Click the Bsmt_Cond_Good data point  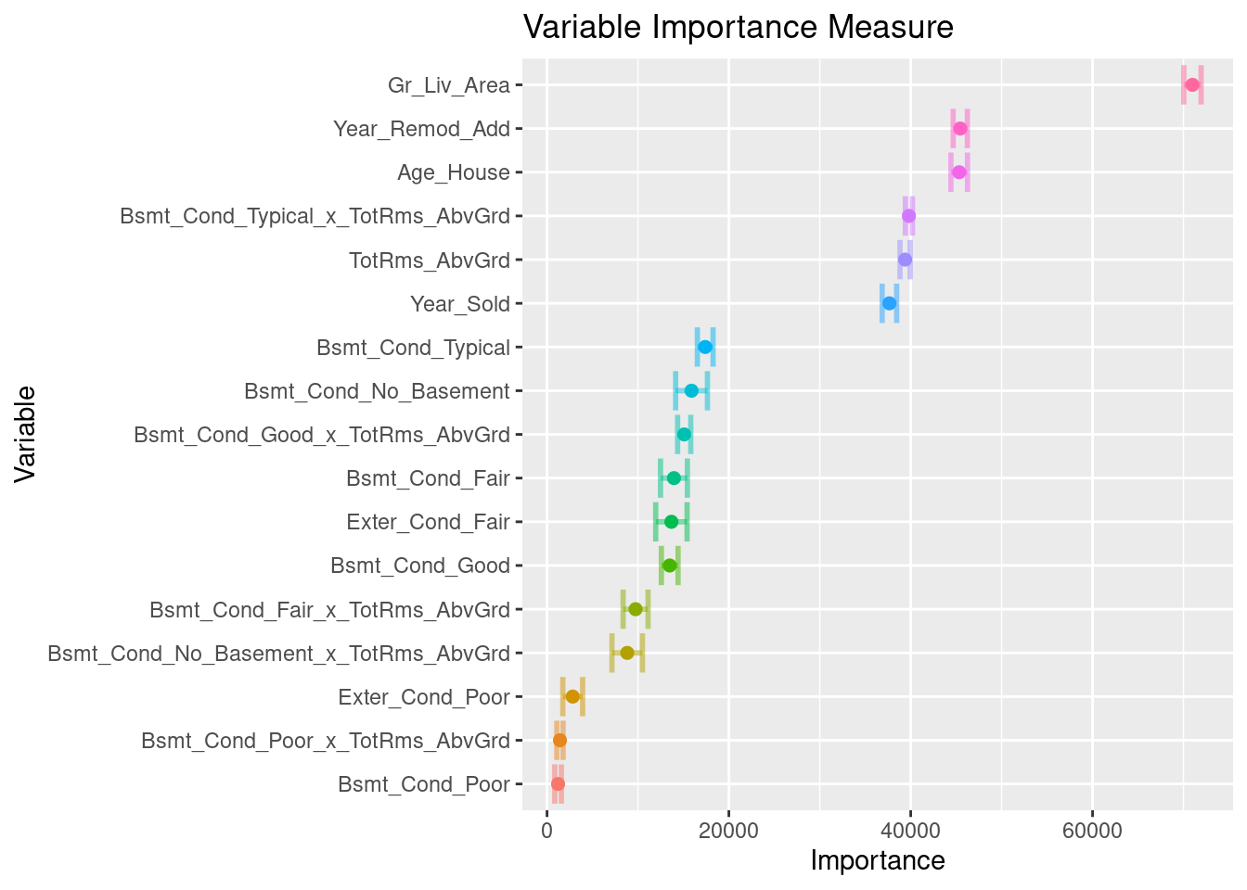pos(669,566)
